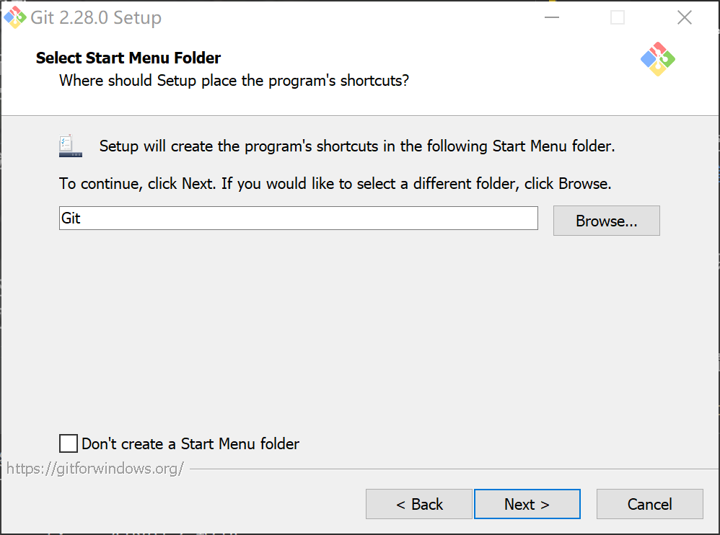Minimize the Git Setup window
Screen dimensions: 720x535
(x=551, y=17)
